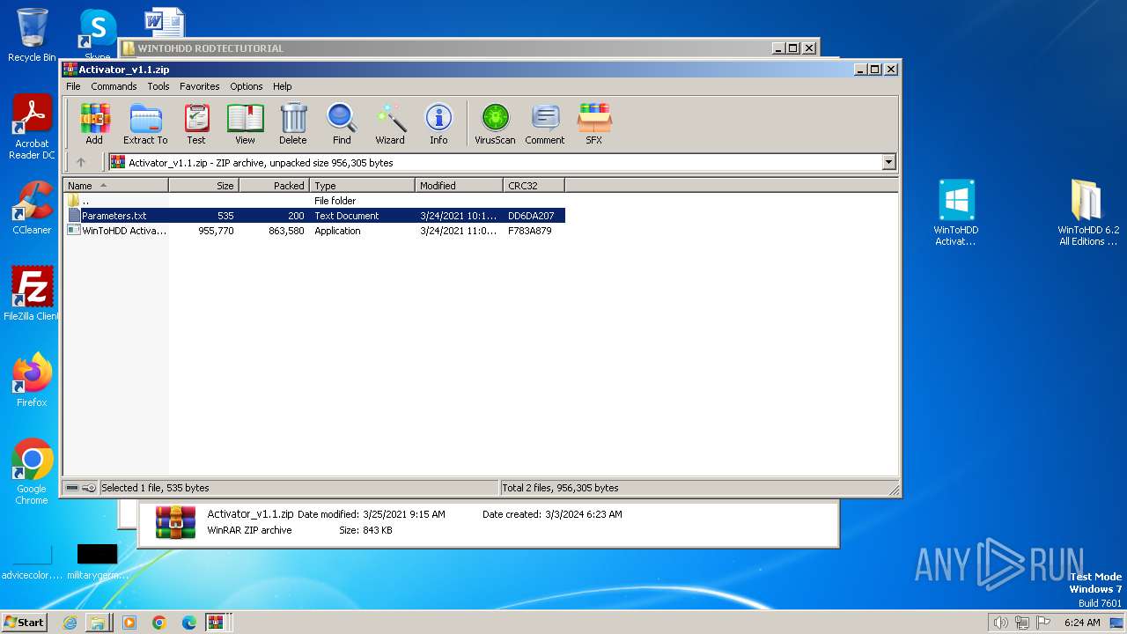
Task: Show archive Info
Action: click(x=438, y=123)
